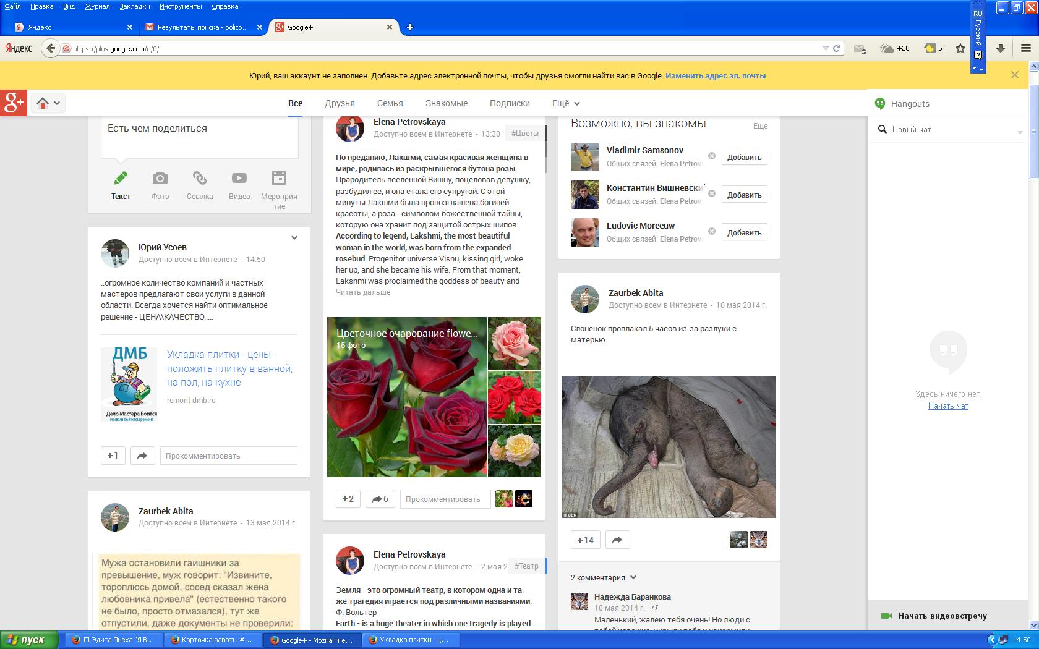Viewport: 1039px width, 649px height.
Task: Open the large red roses album photo
Action: [407, 408]
